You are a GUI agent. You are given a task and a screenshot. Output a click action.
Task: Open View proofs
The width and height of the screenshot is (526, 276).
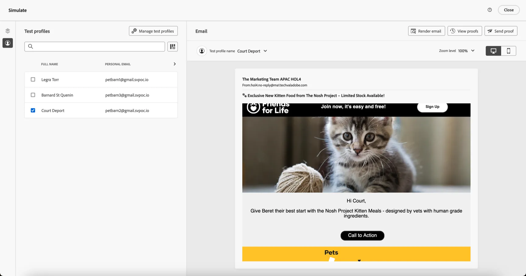tap(465, 31)
